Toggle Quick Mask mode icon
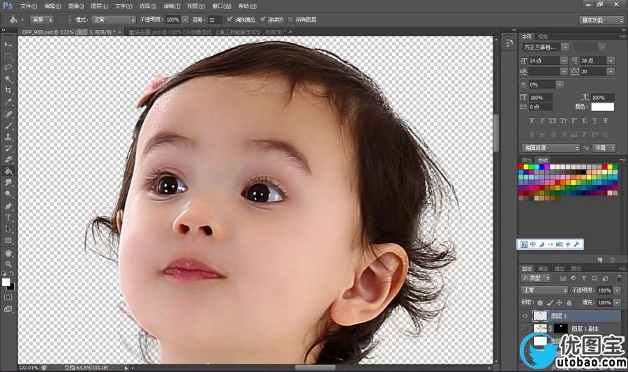This screenshot has width=628, height=372. coord(8,297)
